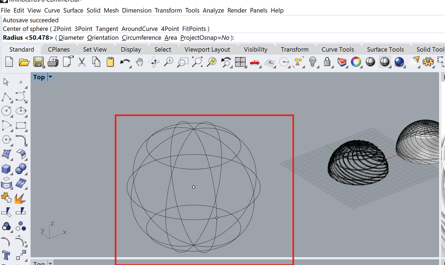Save the model with the floppy disk icon

38,62
